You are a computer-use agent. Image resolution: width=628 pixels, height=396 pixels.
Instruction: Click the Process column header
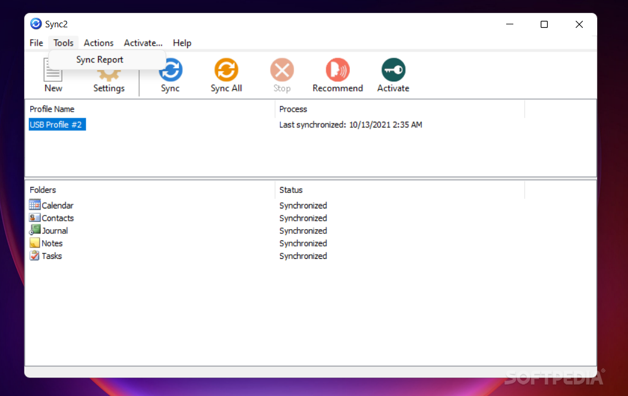coord(293,109)
